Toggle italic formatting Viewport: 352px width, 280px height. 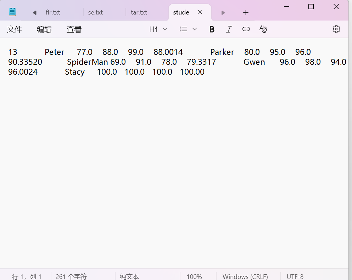tap(229, 29)
